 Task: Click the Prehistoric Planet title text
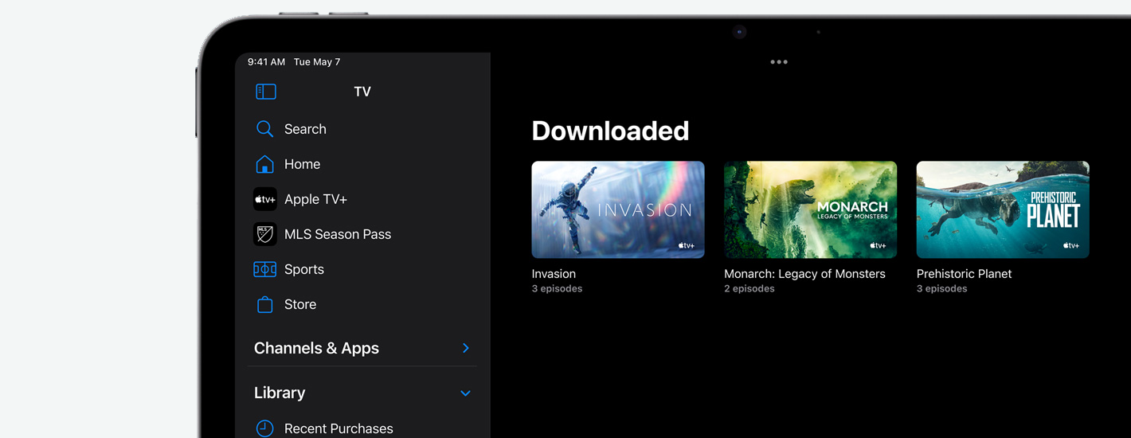(964, 274)
